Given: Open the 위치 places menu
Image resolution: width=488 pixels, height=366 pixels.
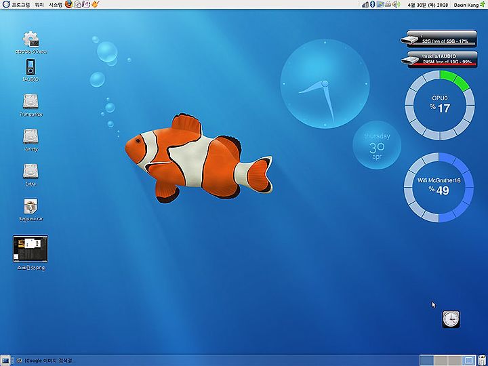Looking at the screenshot, I should point(39,5).
